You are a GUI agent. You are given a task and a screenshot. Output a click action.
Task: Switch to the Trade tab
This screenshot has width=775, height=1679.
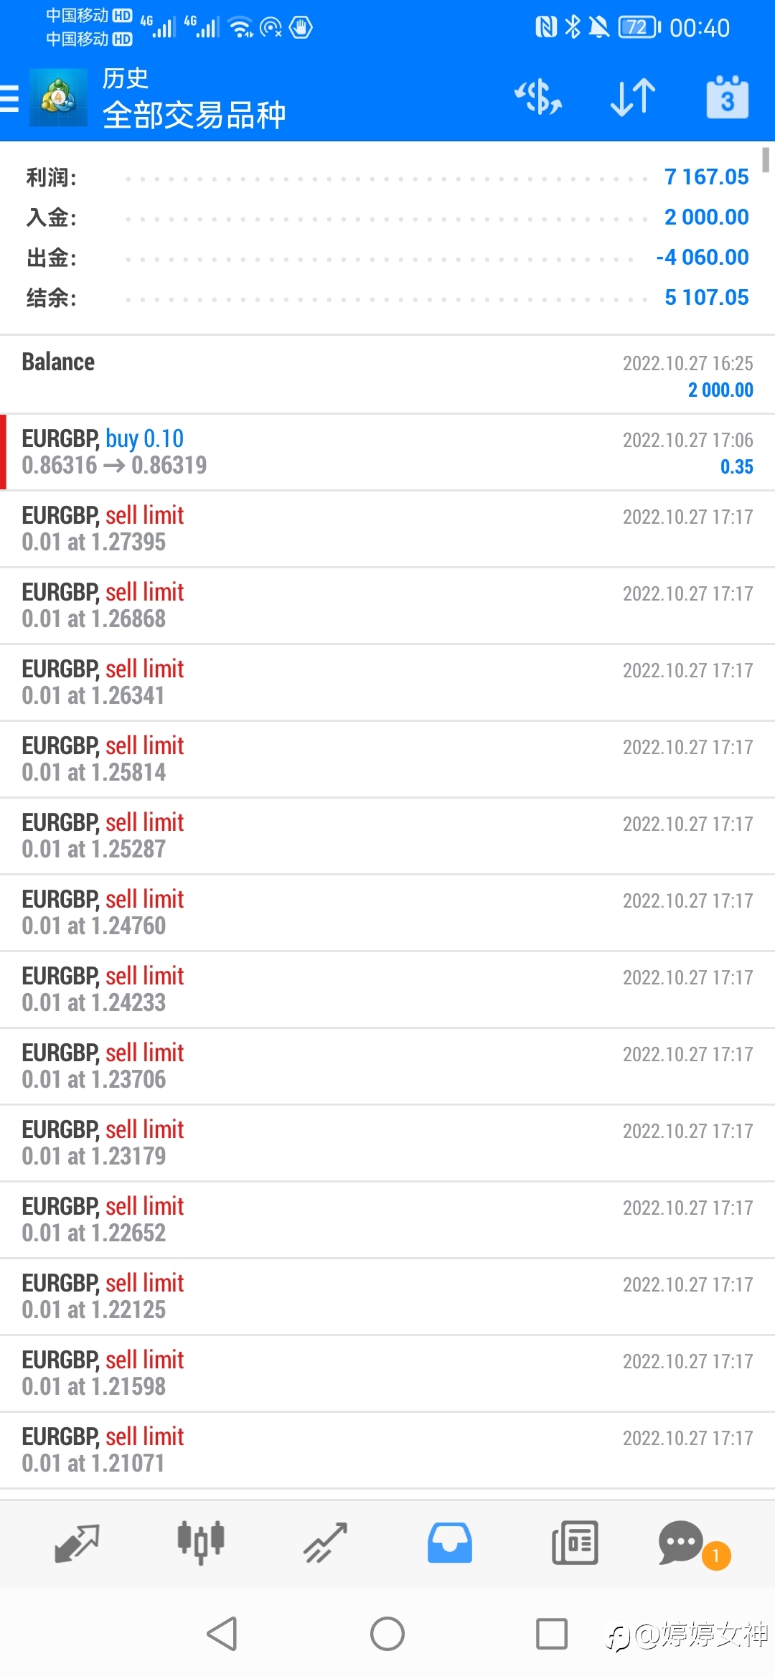click(325, 1543)
